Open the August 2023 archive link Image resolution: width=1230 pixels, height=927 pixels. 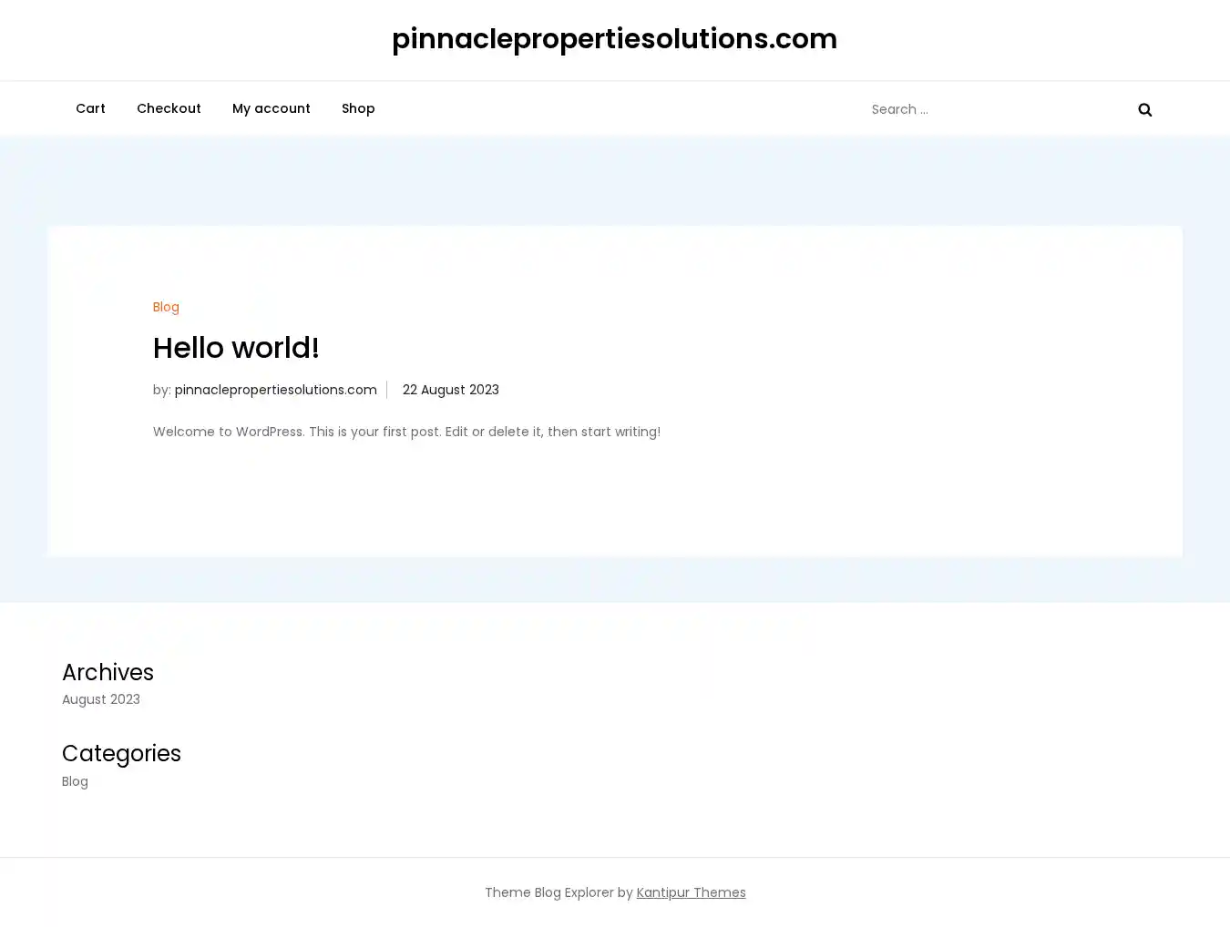101,699
